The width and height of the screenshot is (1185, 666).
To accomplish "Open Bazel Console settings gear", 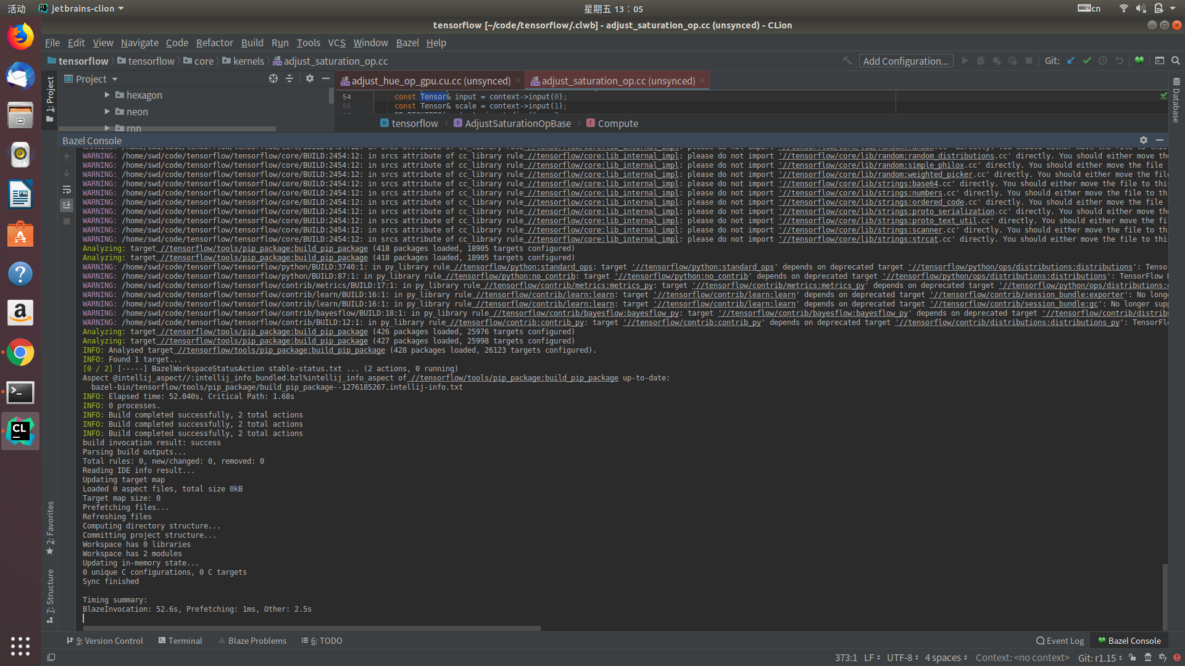I will click(x=1144, y=140).
